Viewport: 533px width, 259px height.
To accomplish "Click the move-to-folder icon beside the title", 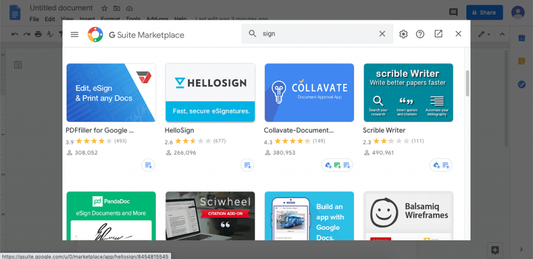I will (x=117, y=8).
